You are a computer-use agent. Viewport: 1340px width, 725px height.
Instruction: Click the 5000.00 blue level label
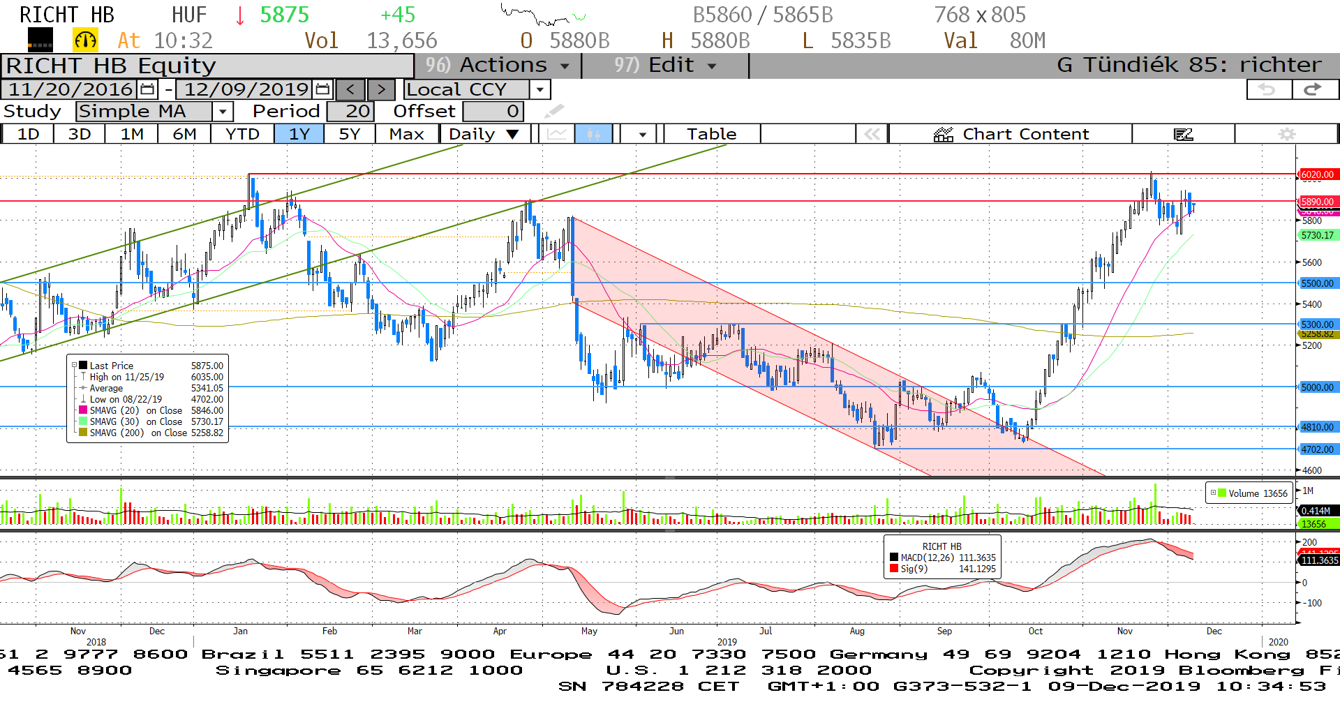(1318, 387)
